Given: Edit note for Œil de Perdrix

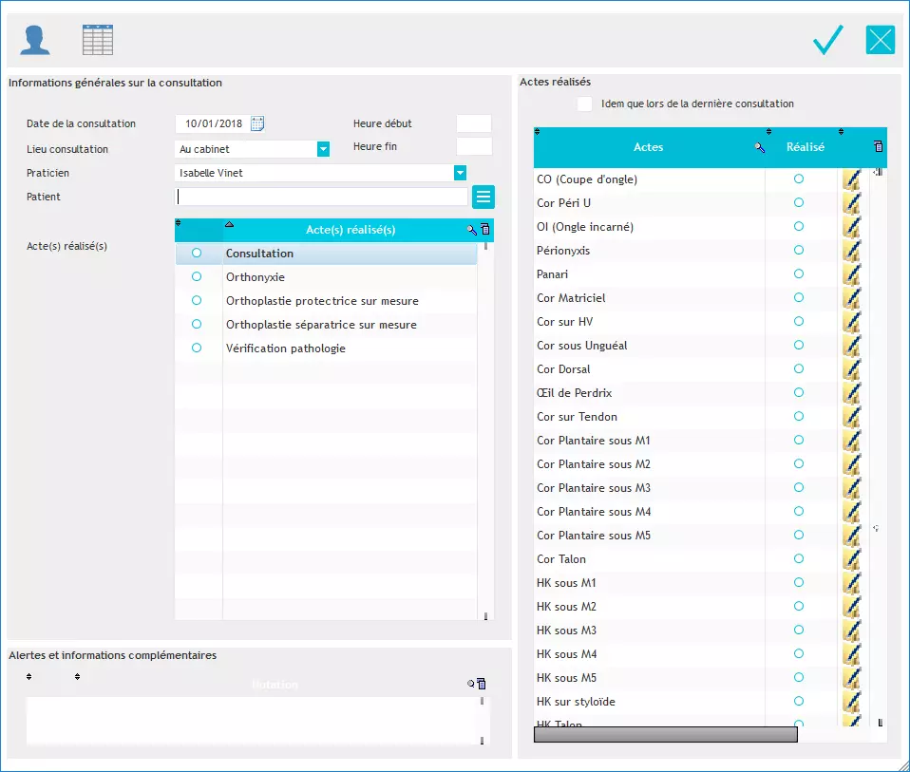Looking at the screenshot, I should pyautogui.click(x=851, y=393).
